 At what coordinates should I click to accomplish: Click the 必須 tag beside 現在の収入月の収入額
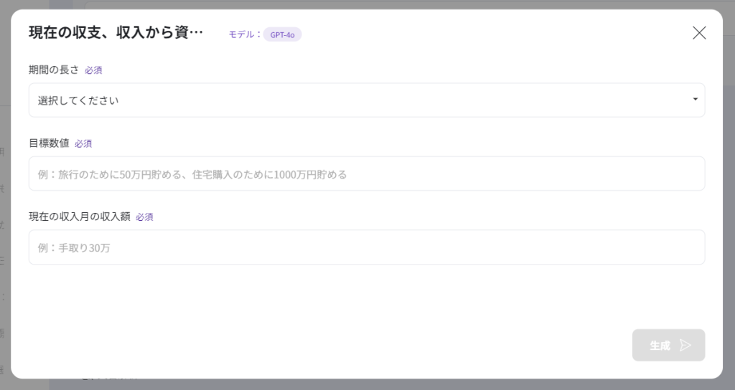click(144, 217)
